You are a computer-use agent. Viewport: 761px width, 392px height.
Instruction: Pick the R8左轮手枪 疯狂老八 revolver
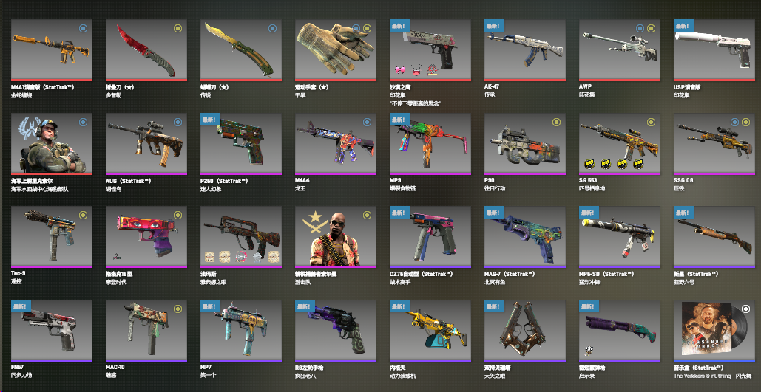point(336,331)
